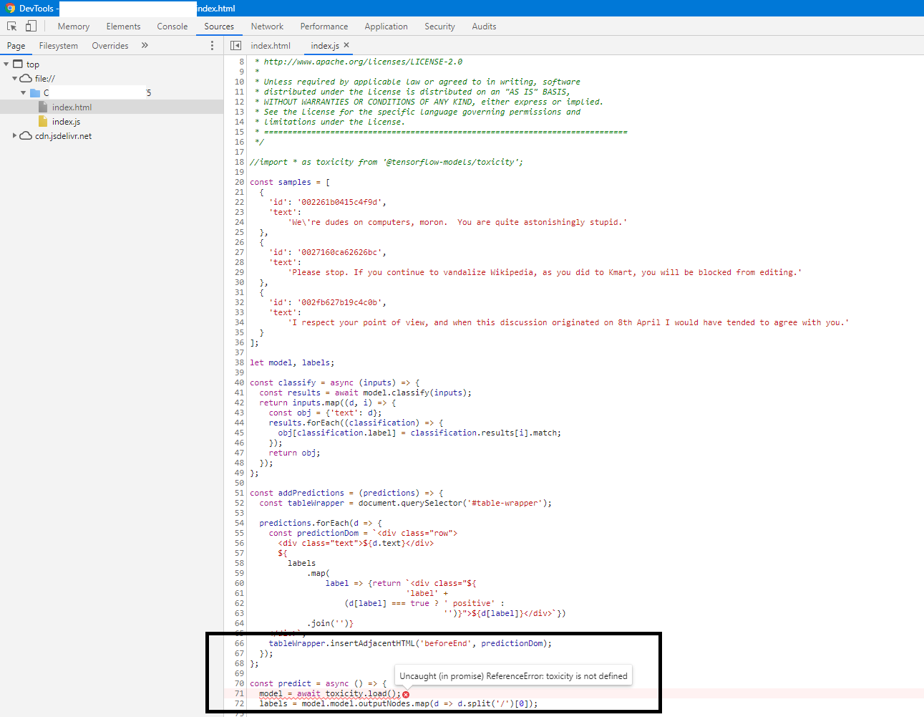The height and width of the screenshot is (717, 924).
Task: Click 'const addPredictions' code line
Action: pos(346,493)
